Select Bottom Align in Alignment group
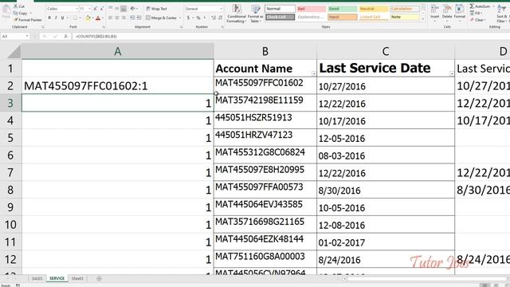This screenshot has width=510, height=287. [x=124, y=9]
